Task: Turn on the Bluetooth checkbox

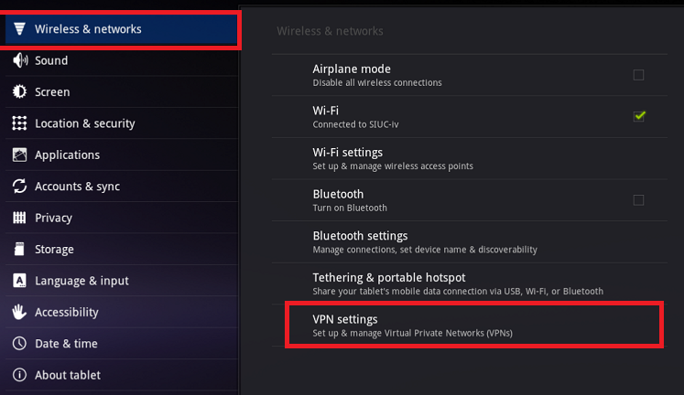Action: pos(638,200)
